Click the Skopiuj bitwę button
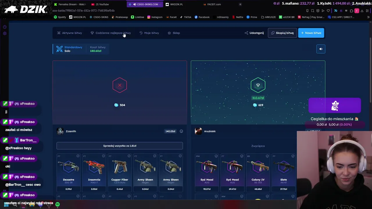This screenshot has width=372, height=209. [x=282, y=33]
